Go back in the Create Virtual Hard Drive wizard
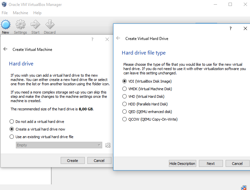Viewport: 250px width, 190px height. click(118, 38)
